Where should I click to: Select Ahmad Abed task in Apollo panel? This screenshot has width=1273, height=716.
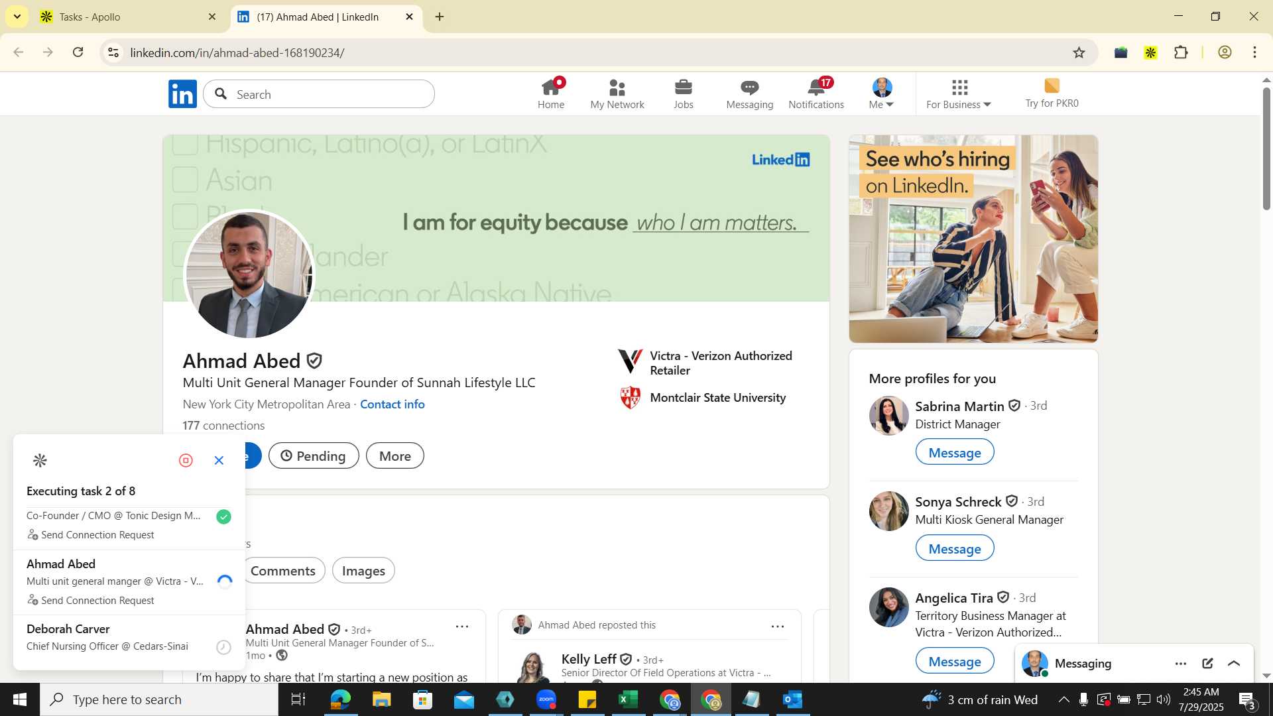[129, 581]
